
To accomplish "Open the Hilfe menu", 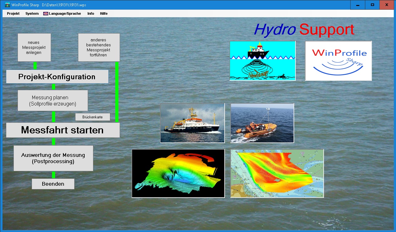I will tap(104, 14).
